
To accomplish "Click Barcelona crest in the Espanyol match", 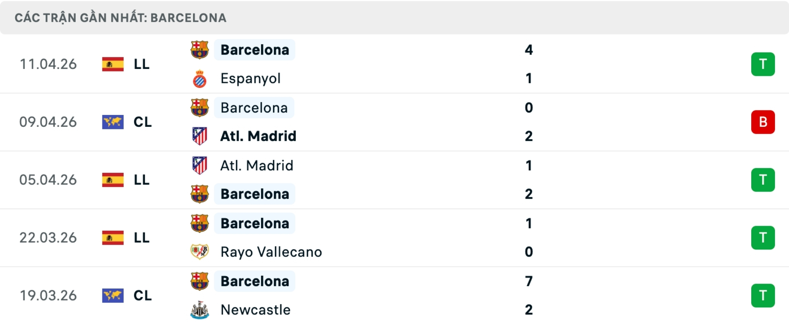I will coord(200,50).
